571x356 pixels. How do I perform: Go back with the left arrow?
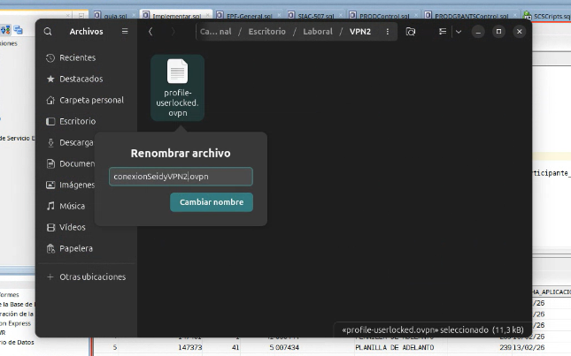[151, 32]
